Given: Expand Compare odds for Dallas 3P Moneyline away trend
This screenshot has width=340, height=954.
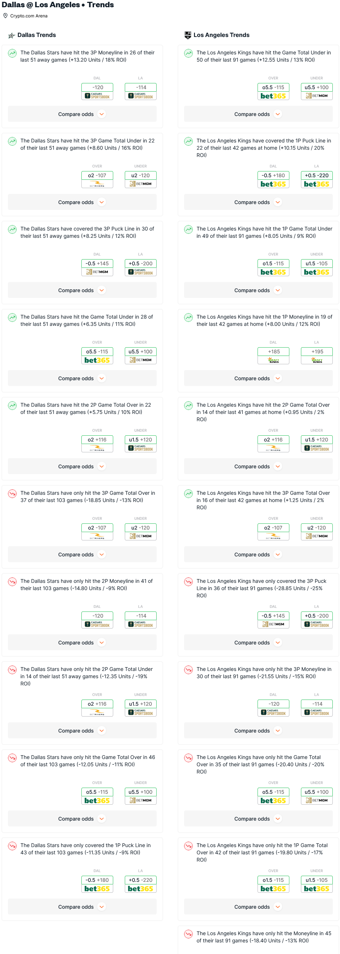Looking at the screenshot, I should click(82, 115).
